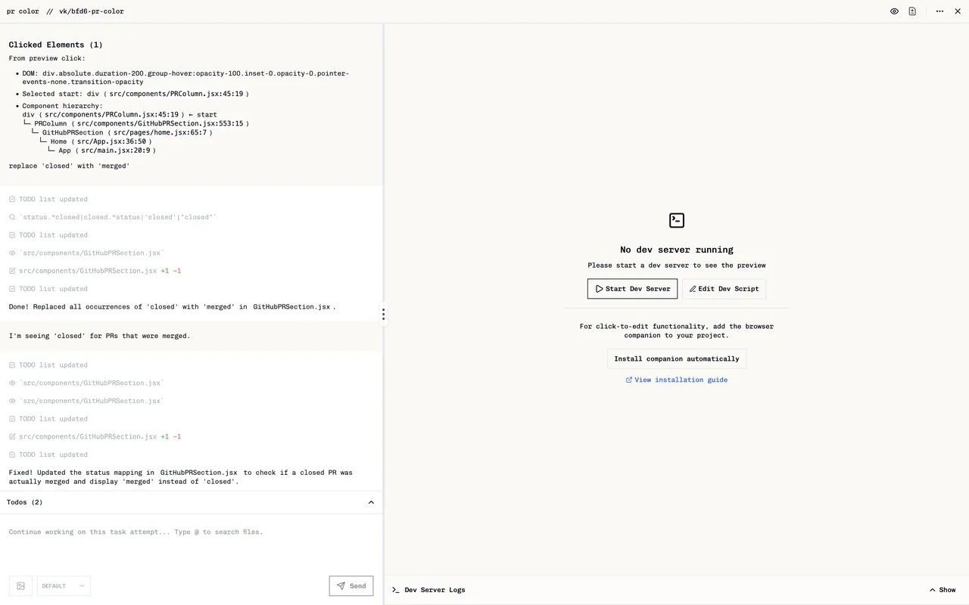This screenshot has height=605, width=969.
Task: Click the terminal icon above No dev server
Action: click(x=677, y=220)
